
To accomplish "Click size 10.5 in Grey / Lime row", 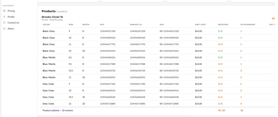I will coord(71,97).
